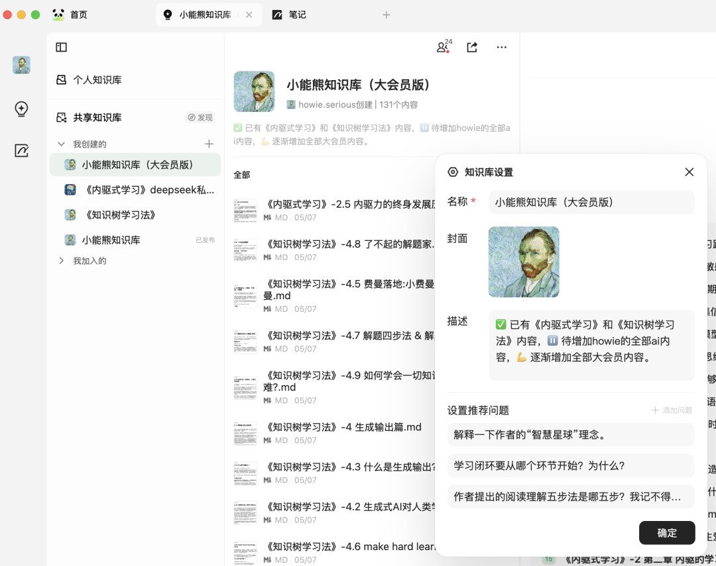Screen dimensions: 716x566
Task: Click the question 作者提出的阅读理解五步法是哪五步？
Action: 571,496
